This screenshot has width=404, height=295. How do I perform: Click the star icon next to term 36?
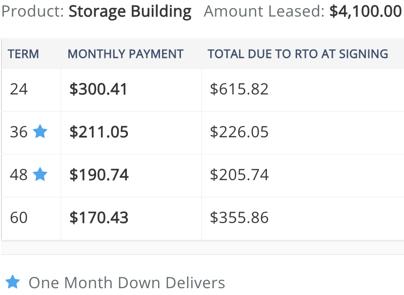point(40,131)
